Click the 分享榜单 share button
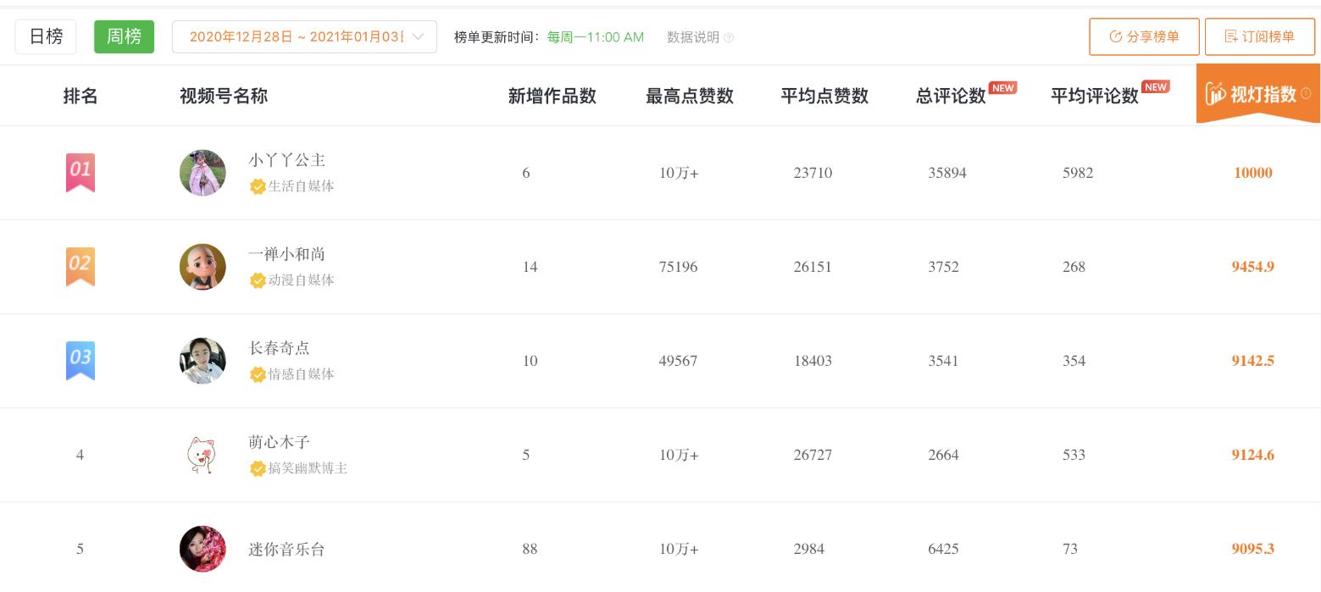 coord(1144,37)
